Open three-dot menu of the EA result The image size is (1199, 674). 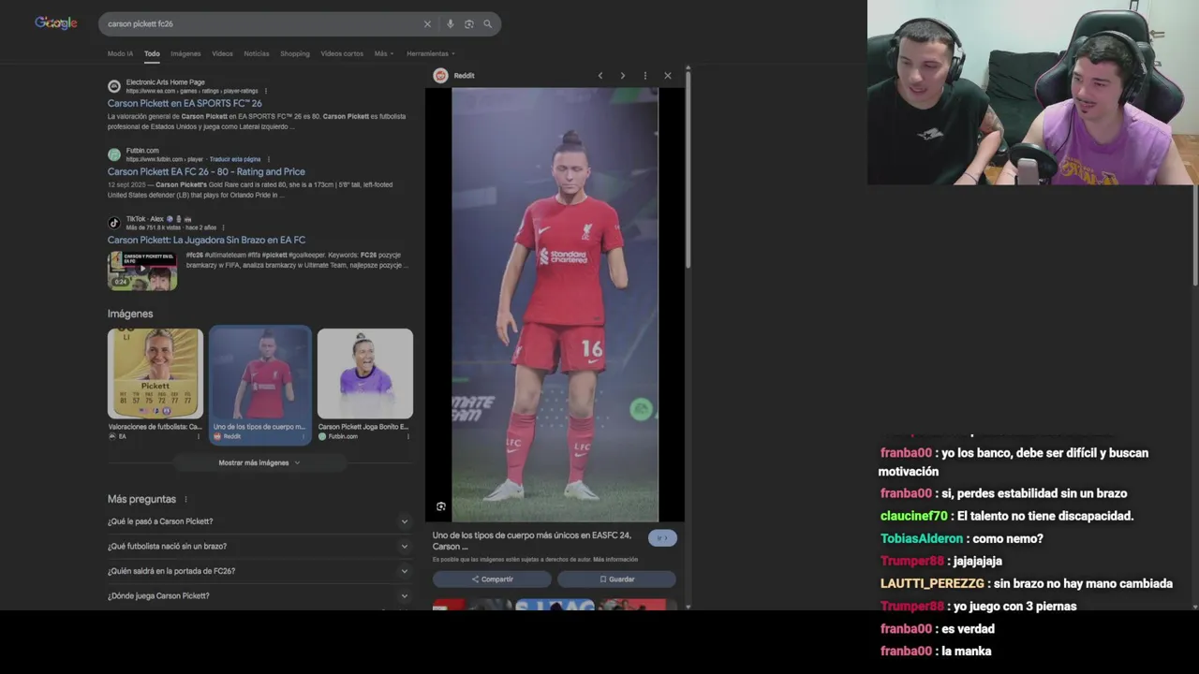point(266,91)
